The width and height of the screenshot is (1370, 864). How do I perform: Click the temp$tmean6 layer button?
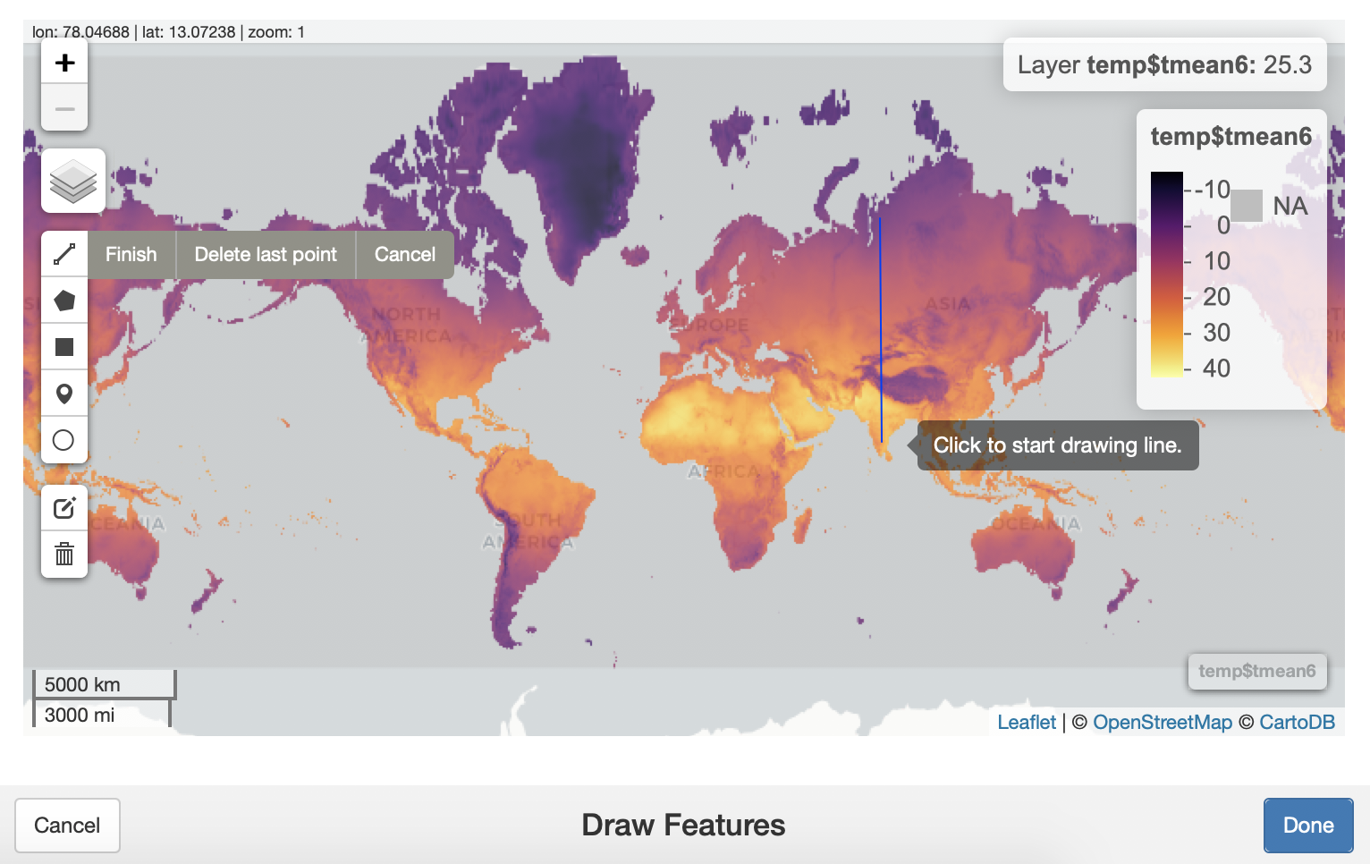click(x=1256, y=671)
